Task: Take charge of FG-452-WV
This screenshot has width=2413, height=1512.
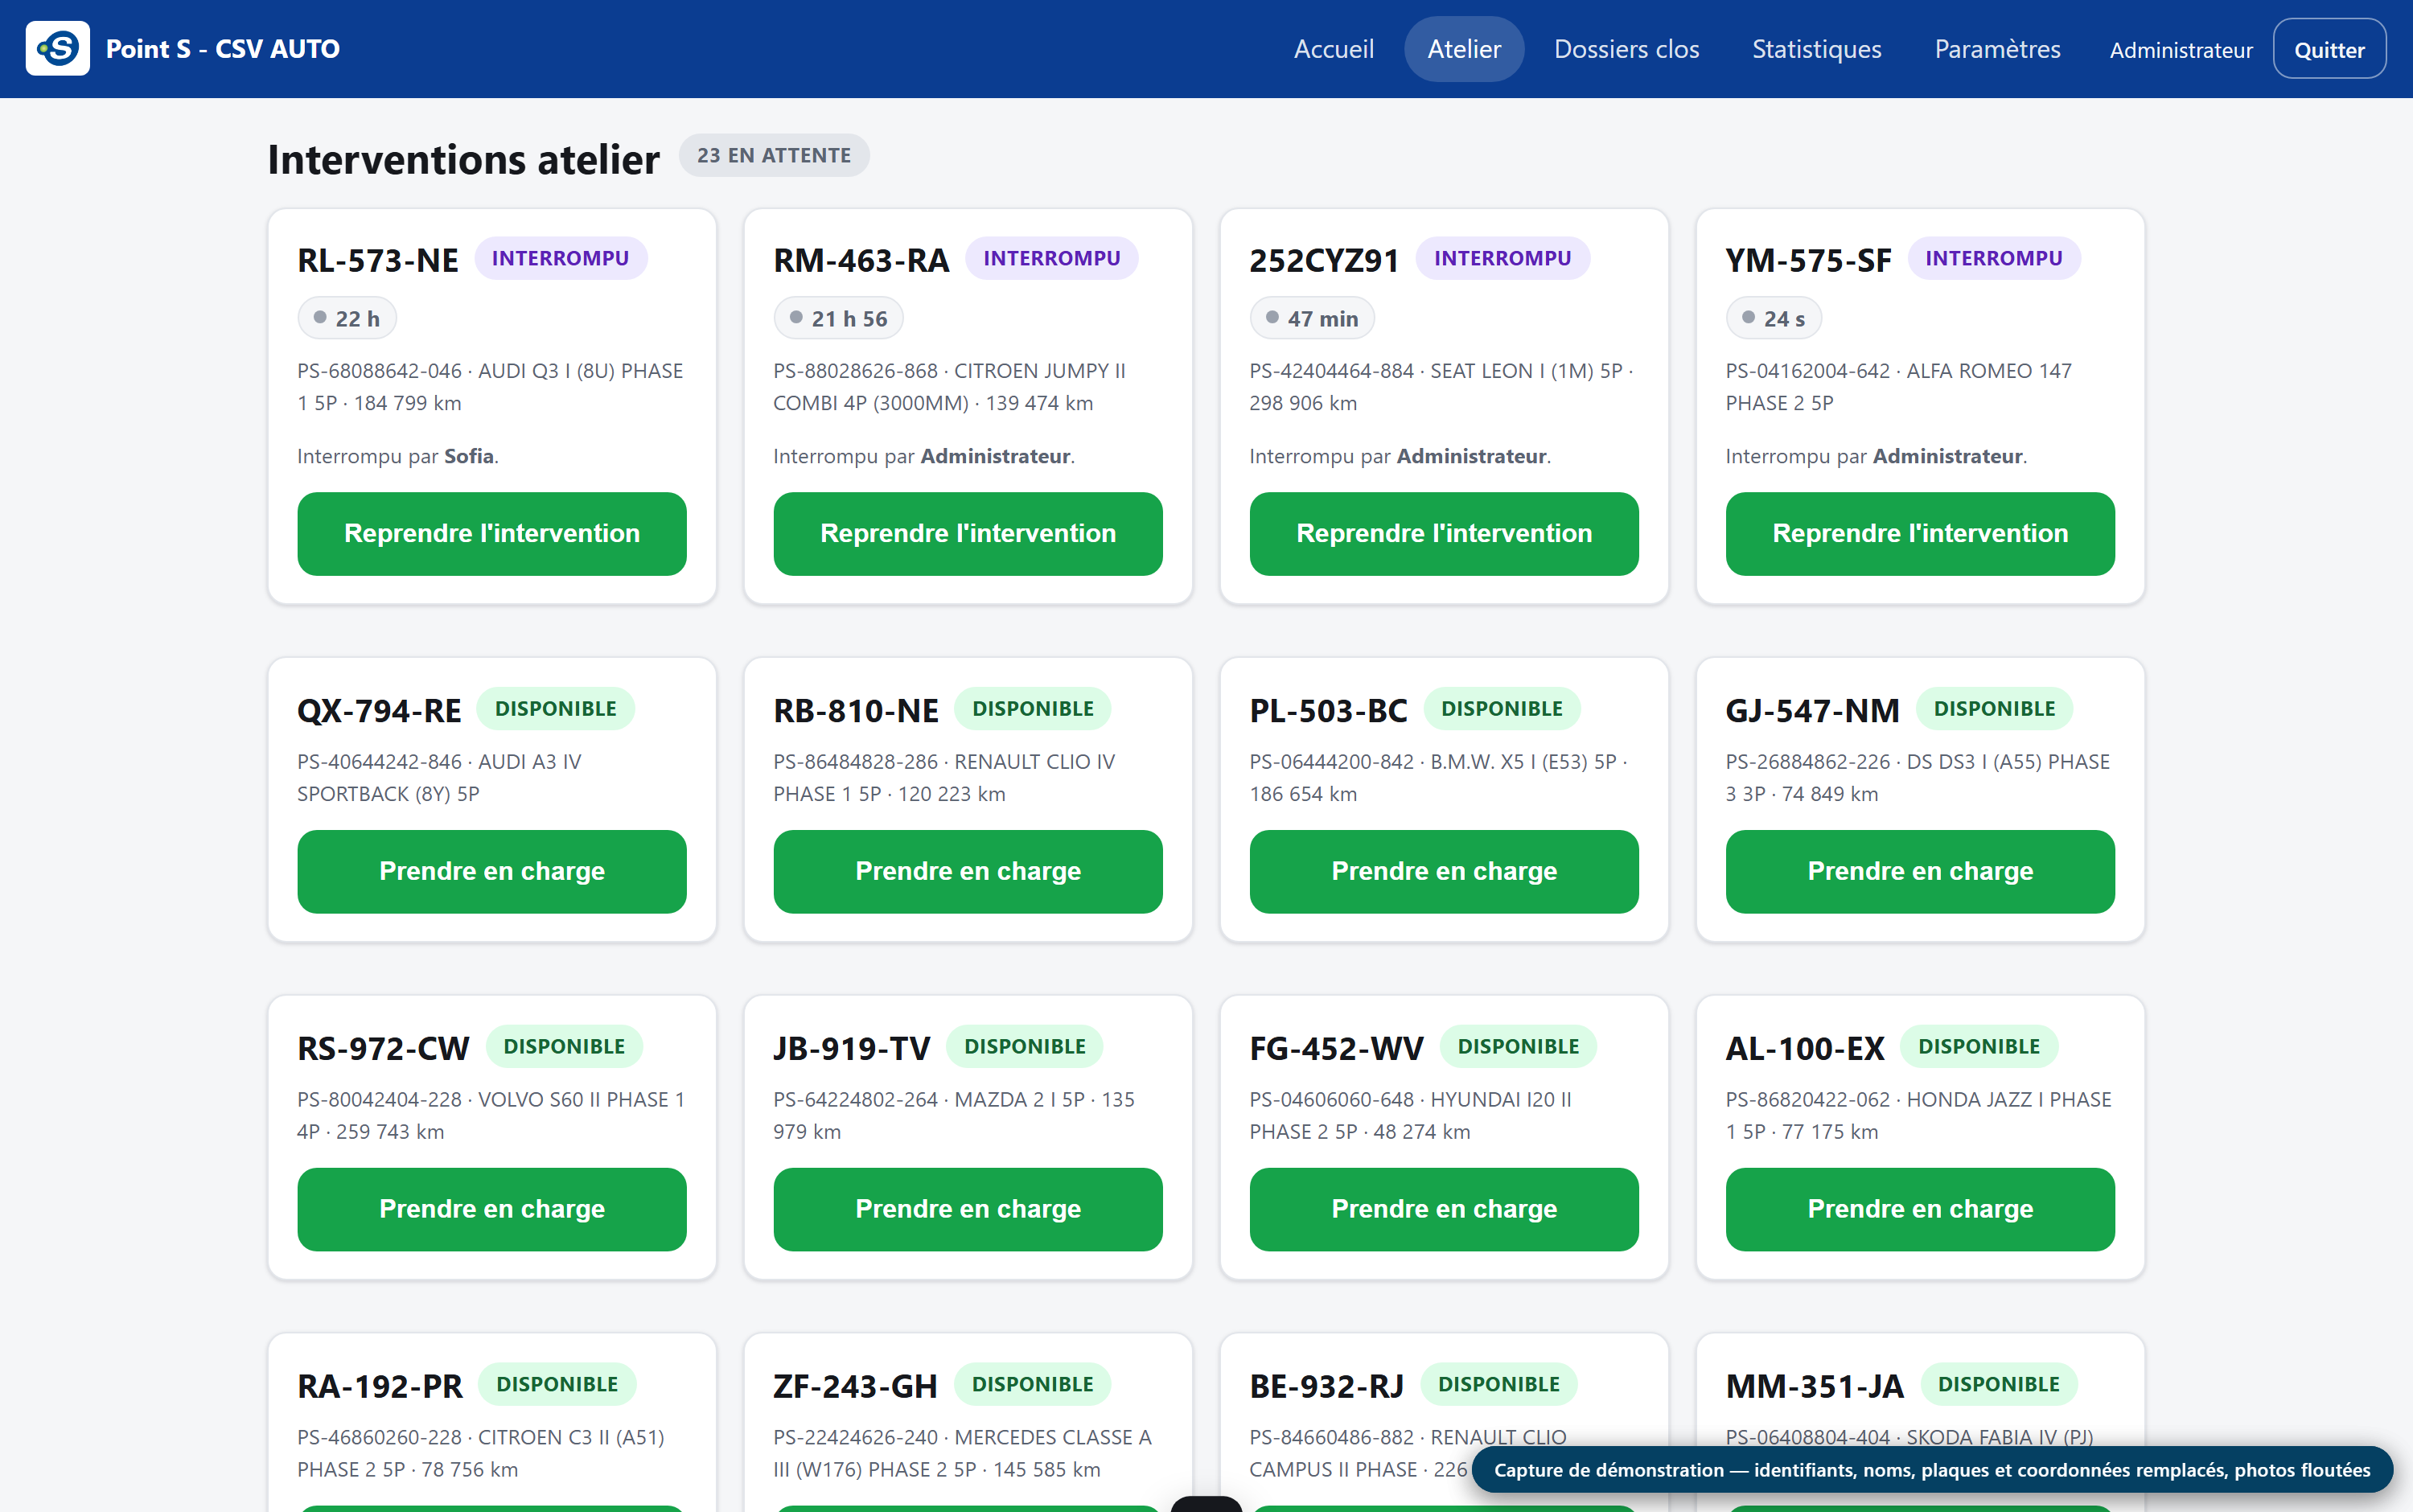Action: point(1443,1209)
